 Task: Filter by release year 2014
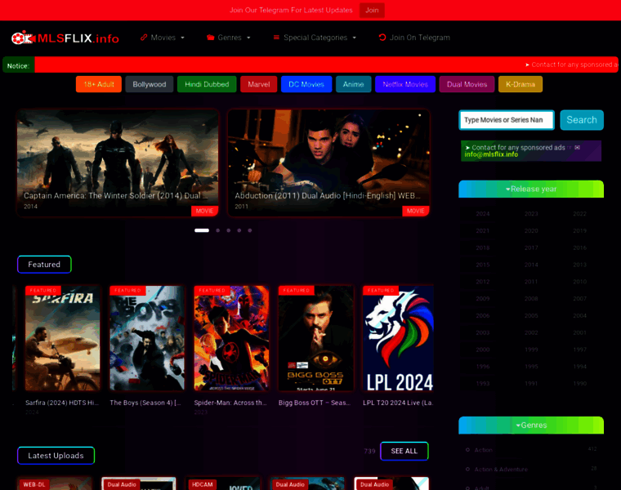click(531, 265)
